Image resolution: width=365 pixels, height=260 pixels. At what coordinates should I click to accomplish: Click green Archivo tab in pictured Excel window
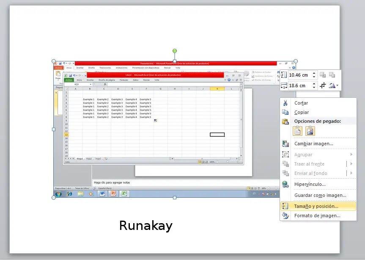(x=69, y=80)
